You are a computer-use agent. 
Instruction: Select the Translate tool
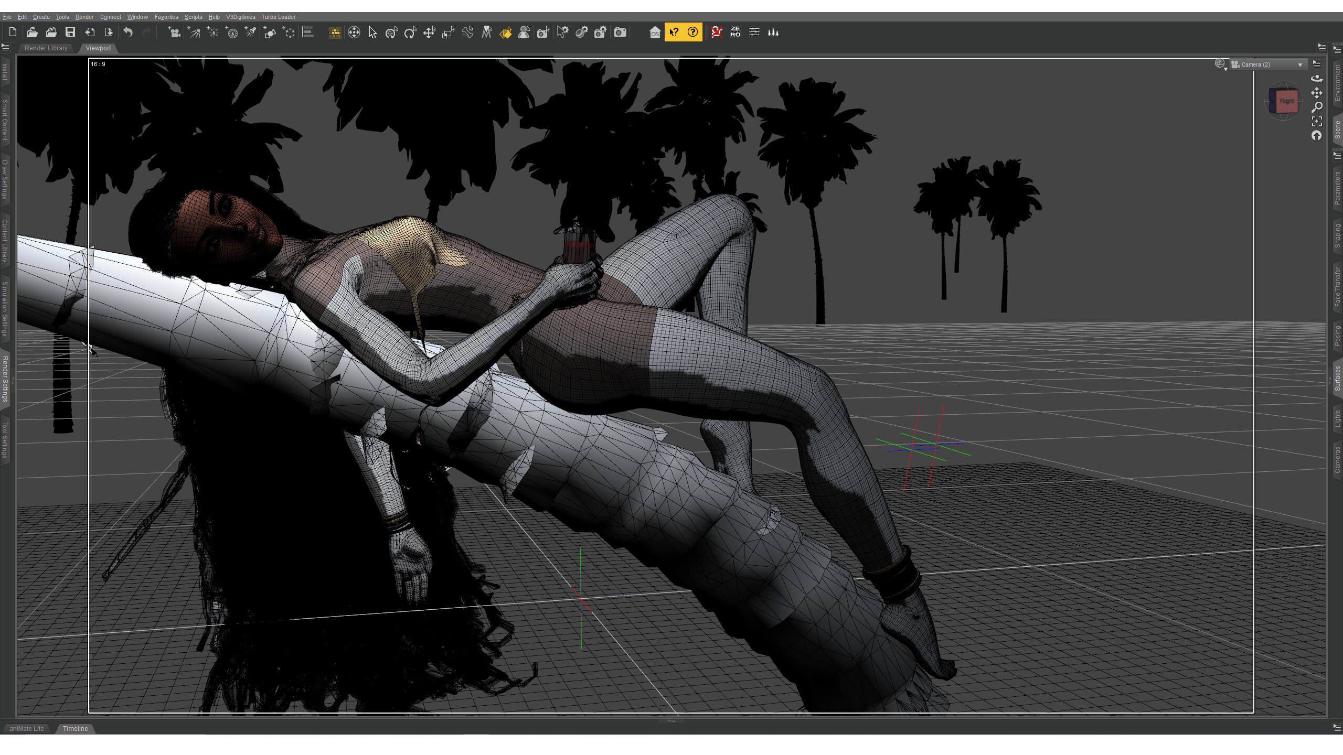tap(429, 33)
